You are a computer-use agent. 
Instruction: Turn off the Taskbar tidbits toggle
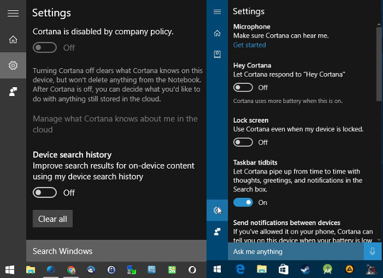point(243,202)
